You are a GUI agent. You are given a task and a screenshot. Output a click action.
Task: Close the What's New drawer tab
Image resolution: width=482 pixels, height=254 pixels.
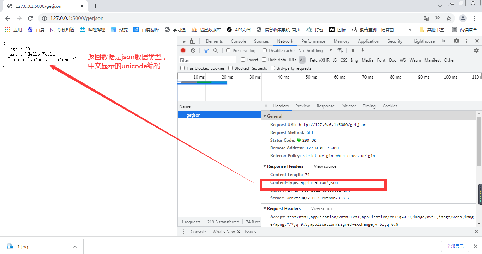(239, 231)
